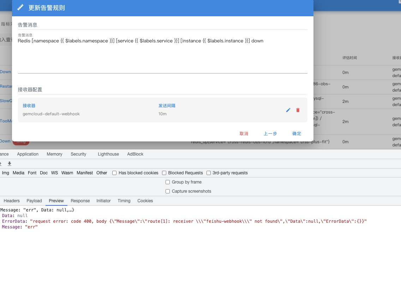Click the ruler icon in dialog header
Viewport: 401px width, 297px height.
20,7
